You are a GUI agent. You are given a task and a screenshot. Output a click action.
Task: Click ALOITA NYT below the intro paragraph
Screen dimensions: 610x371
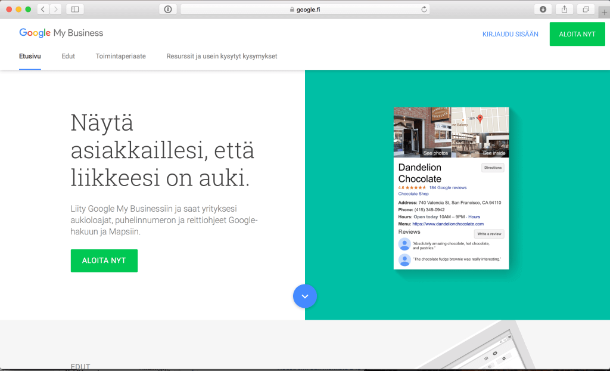pos(104,261)
